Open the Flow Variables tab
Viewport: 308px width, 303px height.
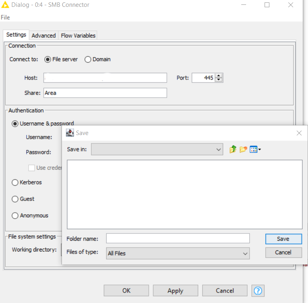point(78,35)
